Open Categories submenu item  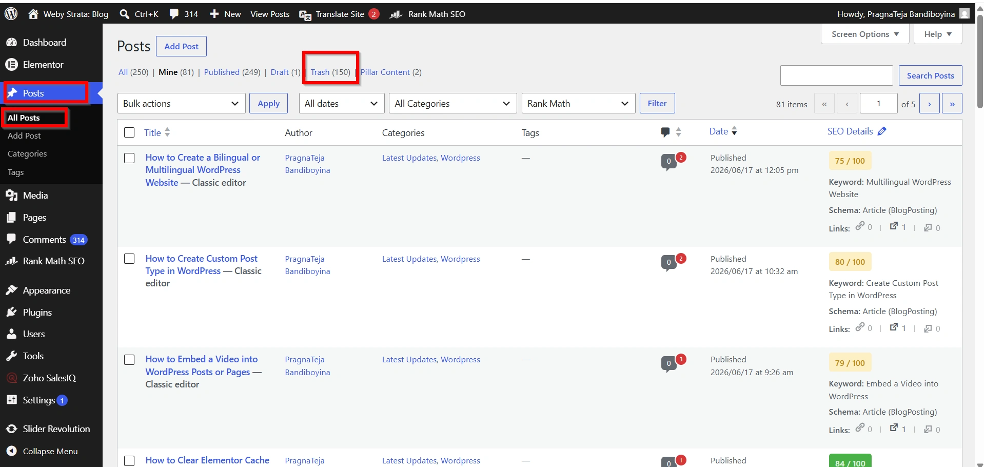tap(27, 153)
